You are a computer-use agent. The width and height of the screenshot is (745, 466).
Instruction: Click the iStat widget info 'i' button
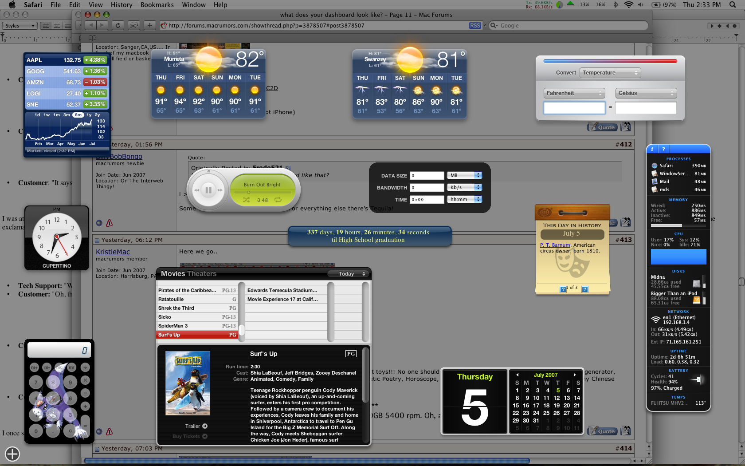652,149
